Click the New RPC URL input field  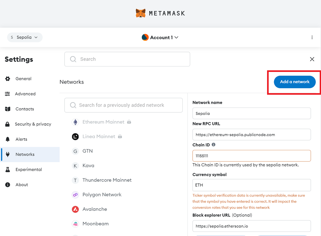pyautogui.click(x=251, y=135)
